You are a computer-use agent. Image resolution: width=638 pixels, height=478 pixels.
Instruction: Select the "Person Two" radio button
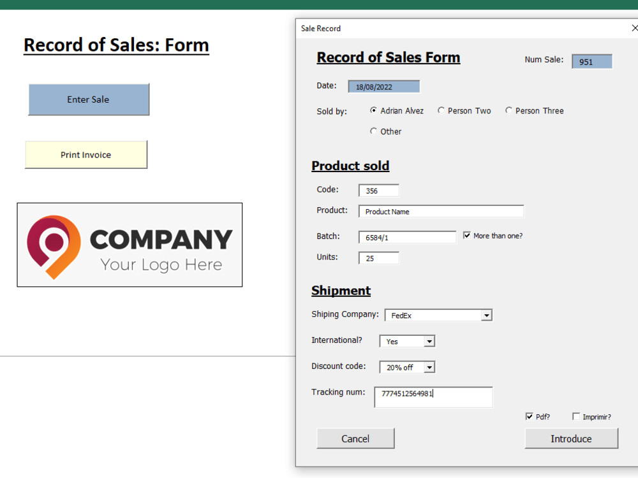441,110
